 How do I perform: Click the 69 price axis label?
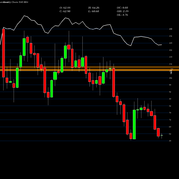(x=170, y=127)
